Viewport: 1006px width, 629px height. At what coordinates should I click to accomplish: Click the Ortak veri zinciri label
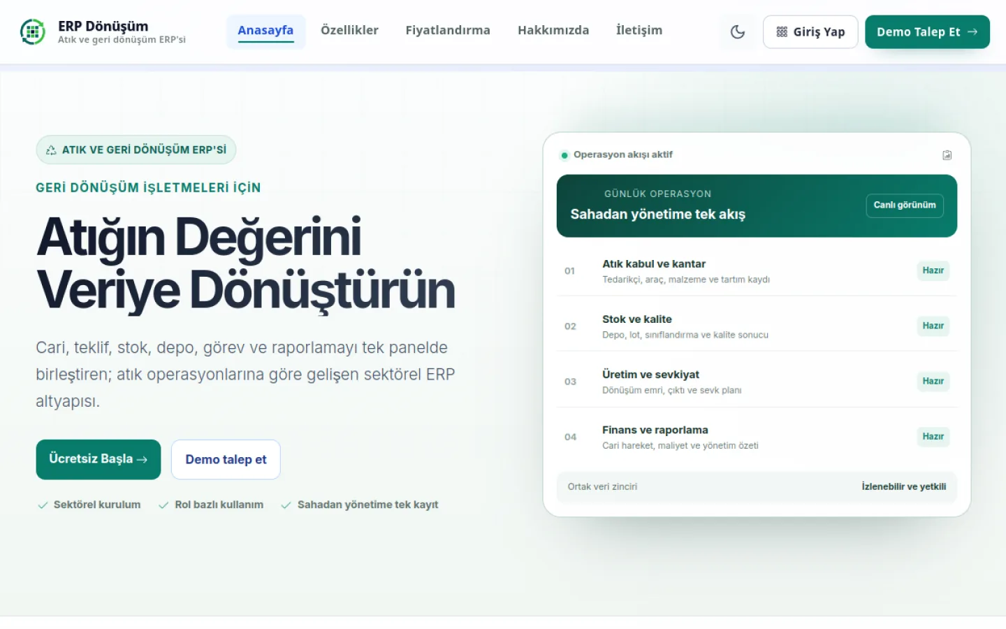(x=602, y=487)
